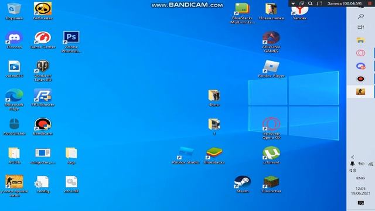
Task: Open Task View from the taskbar
Action: coord(361,28)
